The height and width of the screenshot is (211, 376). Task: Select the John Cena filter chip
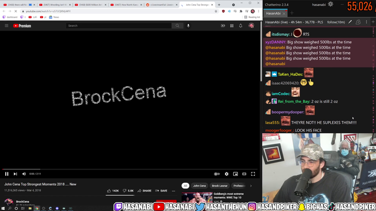click(199, 186)
